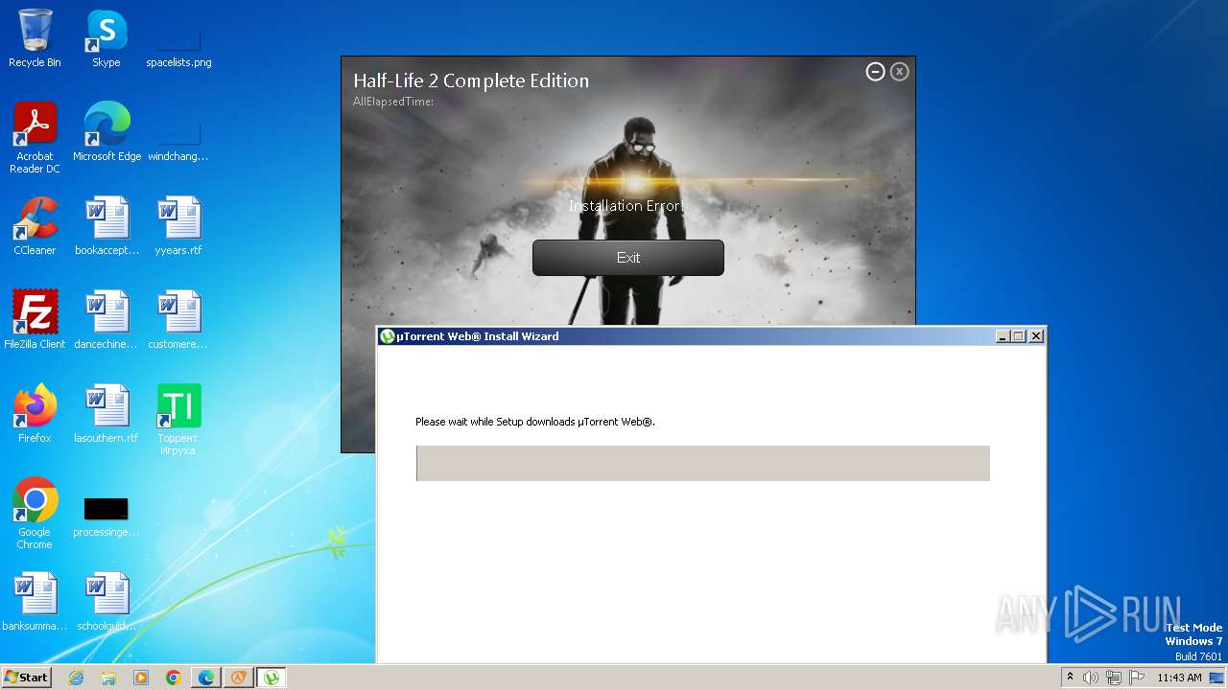This screenshot has height=690, width=1228.
Task: Select the lasouthern.rtf document icon
Action: 106,414
